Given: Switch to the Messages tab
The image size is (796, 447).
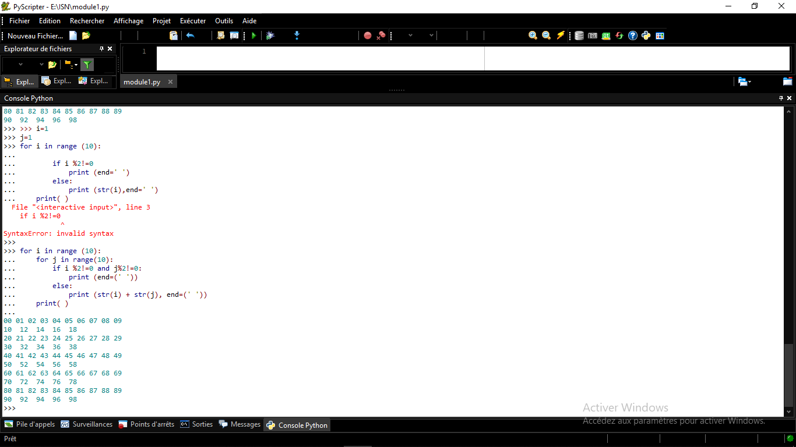Looking at the screenshot, I should 239,424.
